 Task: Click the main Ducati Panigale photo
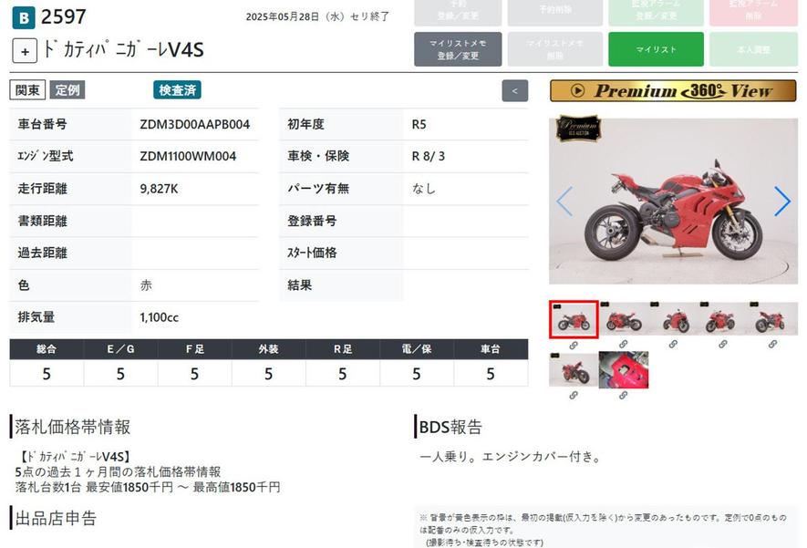673,202
